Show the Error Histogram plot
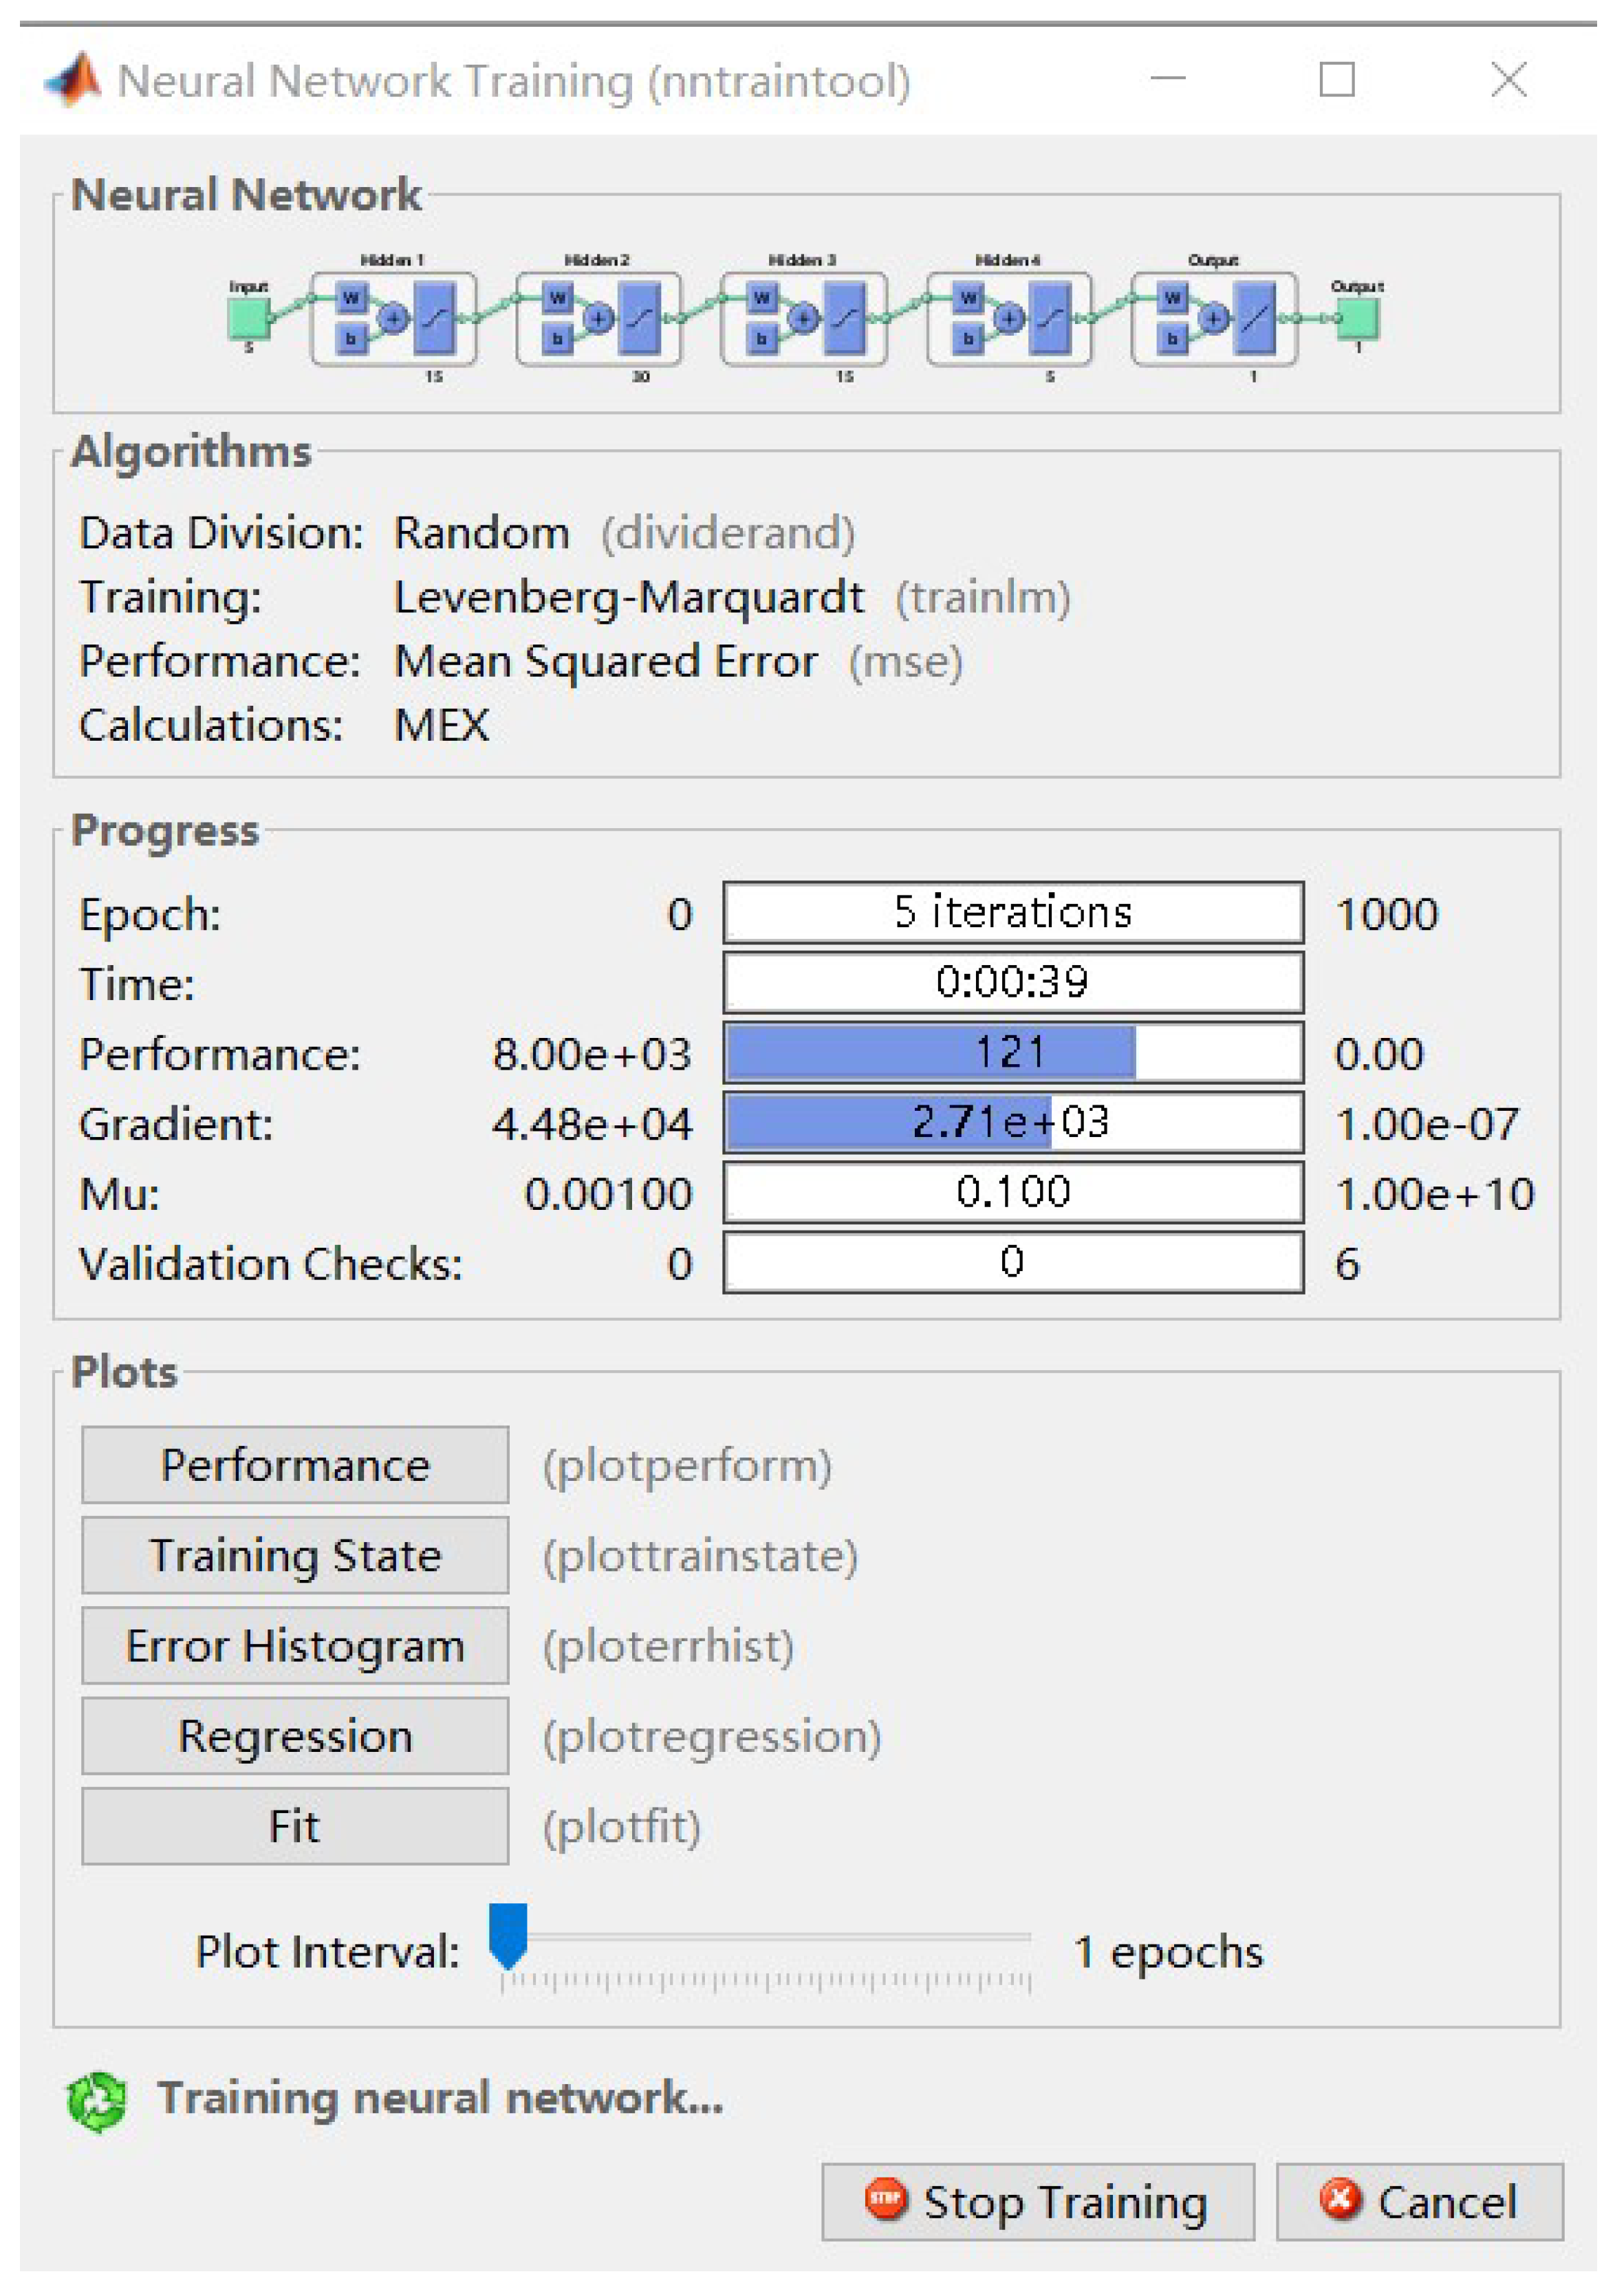This screenshot has width=1615, height=2296. (x=295, y=1645)
